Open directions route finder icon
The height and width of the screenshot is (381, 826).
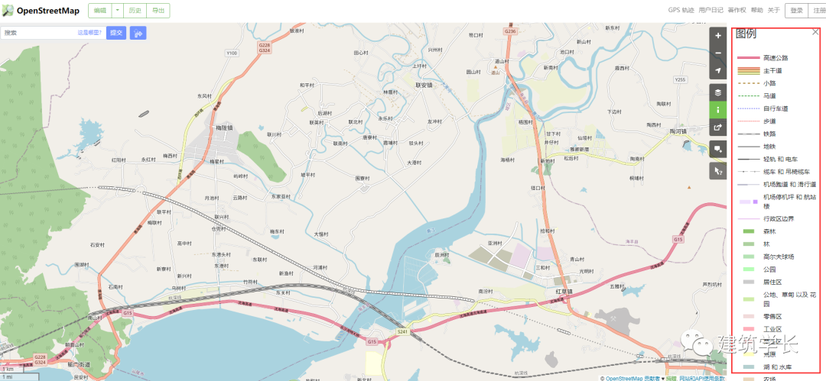click(138, 33)
